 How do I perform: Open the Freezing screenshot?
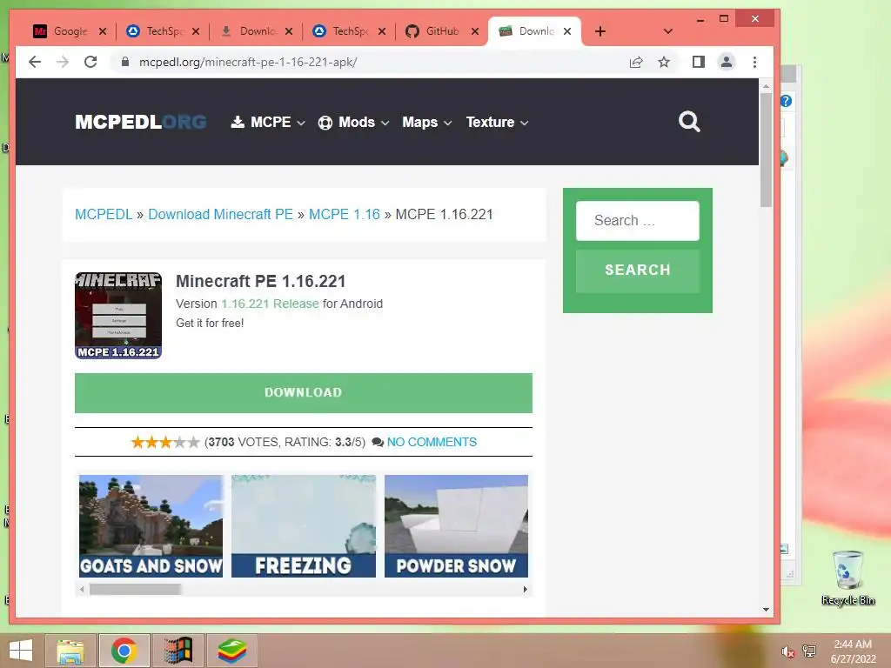(x=304, y=526)
